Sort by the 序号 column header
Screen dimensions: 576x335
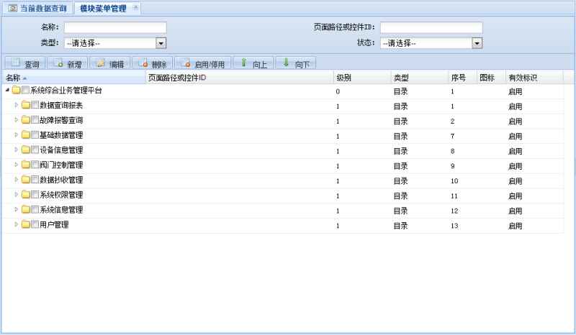click(x=462, y=78)
